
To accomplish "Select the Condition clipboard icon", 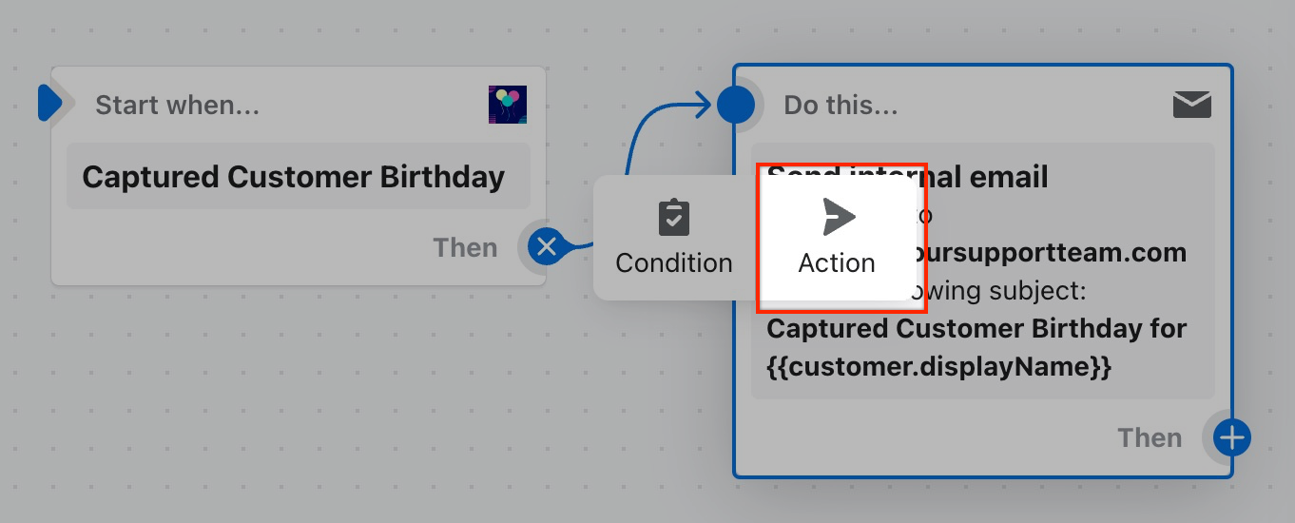I will tap(674, 218).
